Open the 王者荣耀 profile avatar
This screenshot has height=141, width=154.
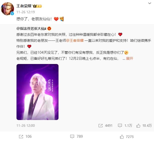click(7, 9)
